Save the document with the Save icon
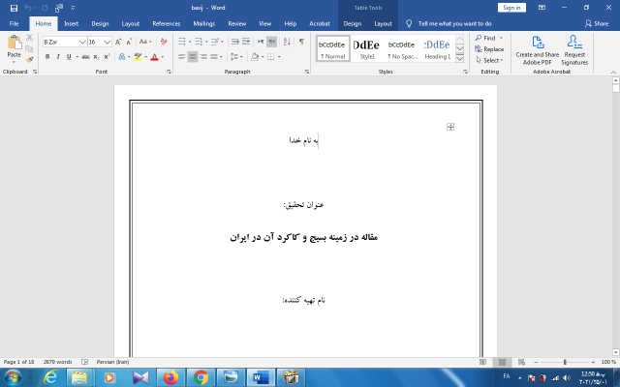 [x=14, y=7]
